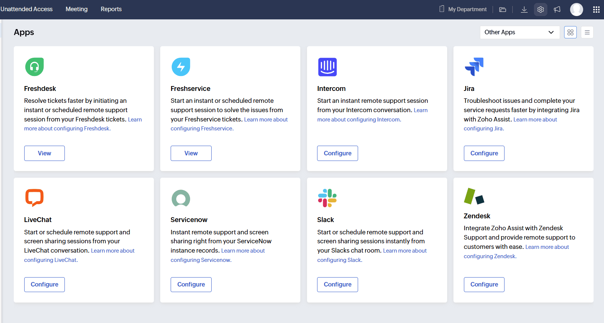This screenshot has height=323, width=604.
Task: Open the nine-dot apps launcher grid
Action: pos(596,9)
